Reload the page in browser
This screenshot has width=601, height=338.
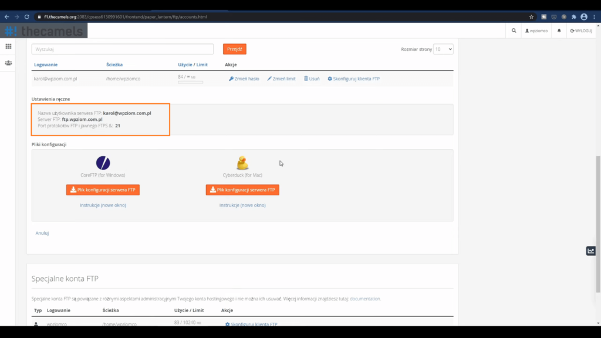(26, 17)
